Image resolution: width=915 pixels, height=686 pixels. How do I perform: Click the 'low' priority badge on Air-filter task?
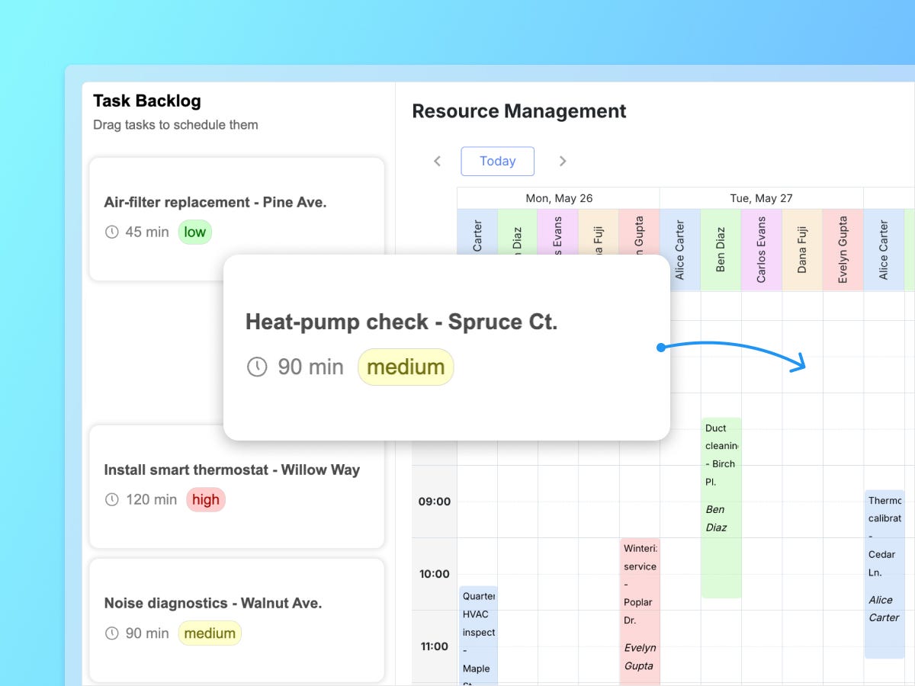195,232
